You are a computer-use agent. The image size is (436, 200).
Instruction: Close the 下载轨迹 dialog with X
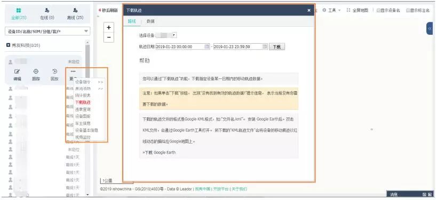309,10
